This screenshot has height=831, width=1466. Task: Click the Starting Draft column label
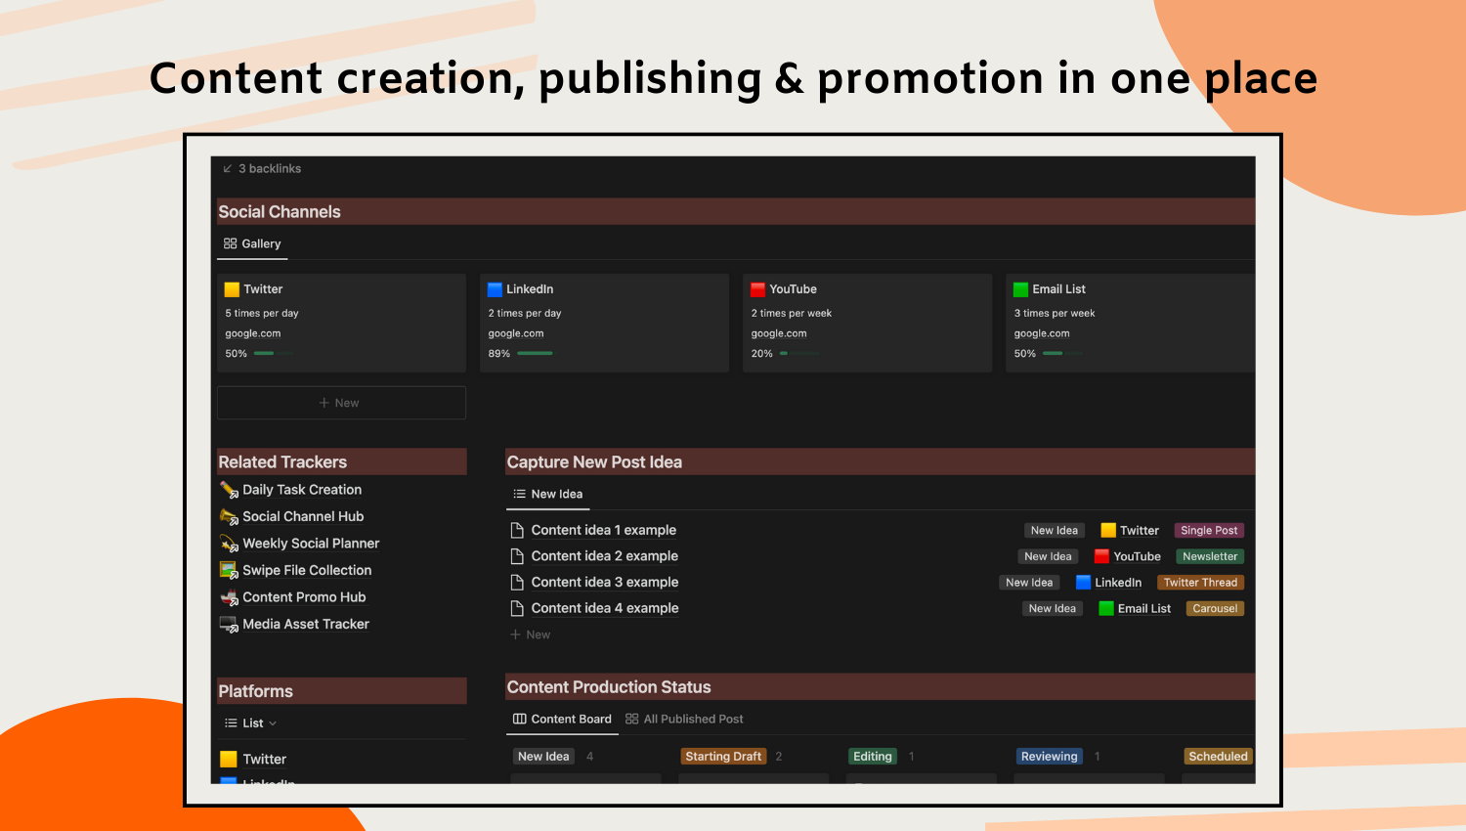click(723, 757)
